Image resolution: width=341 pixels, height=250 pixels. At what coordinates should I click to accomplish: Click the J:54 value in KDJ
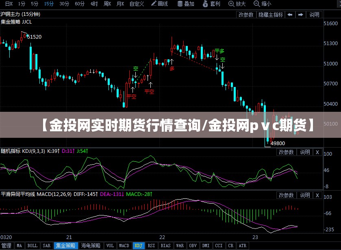82,151
